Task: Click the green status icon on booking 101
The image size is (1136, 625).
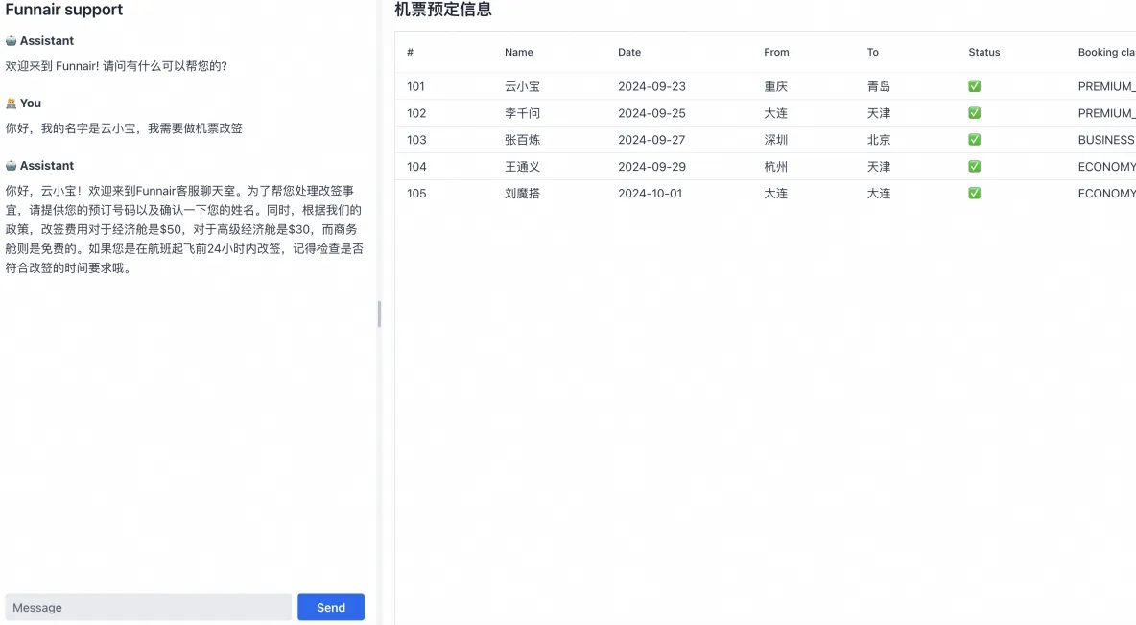Action: coord(974,85)
